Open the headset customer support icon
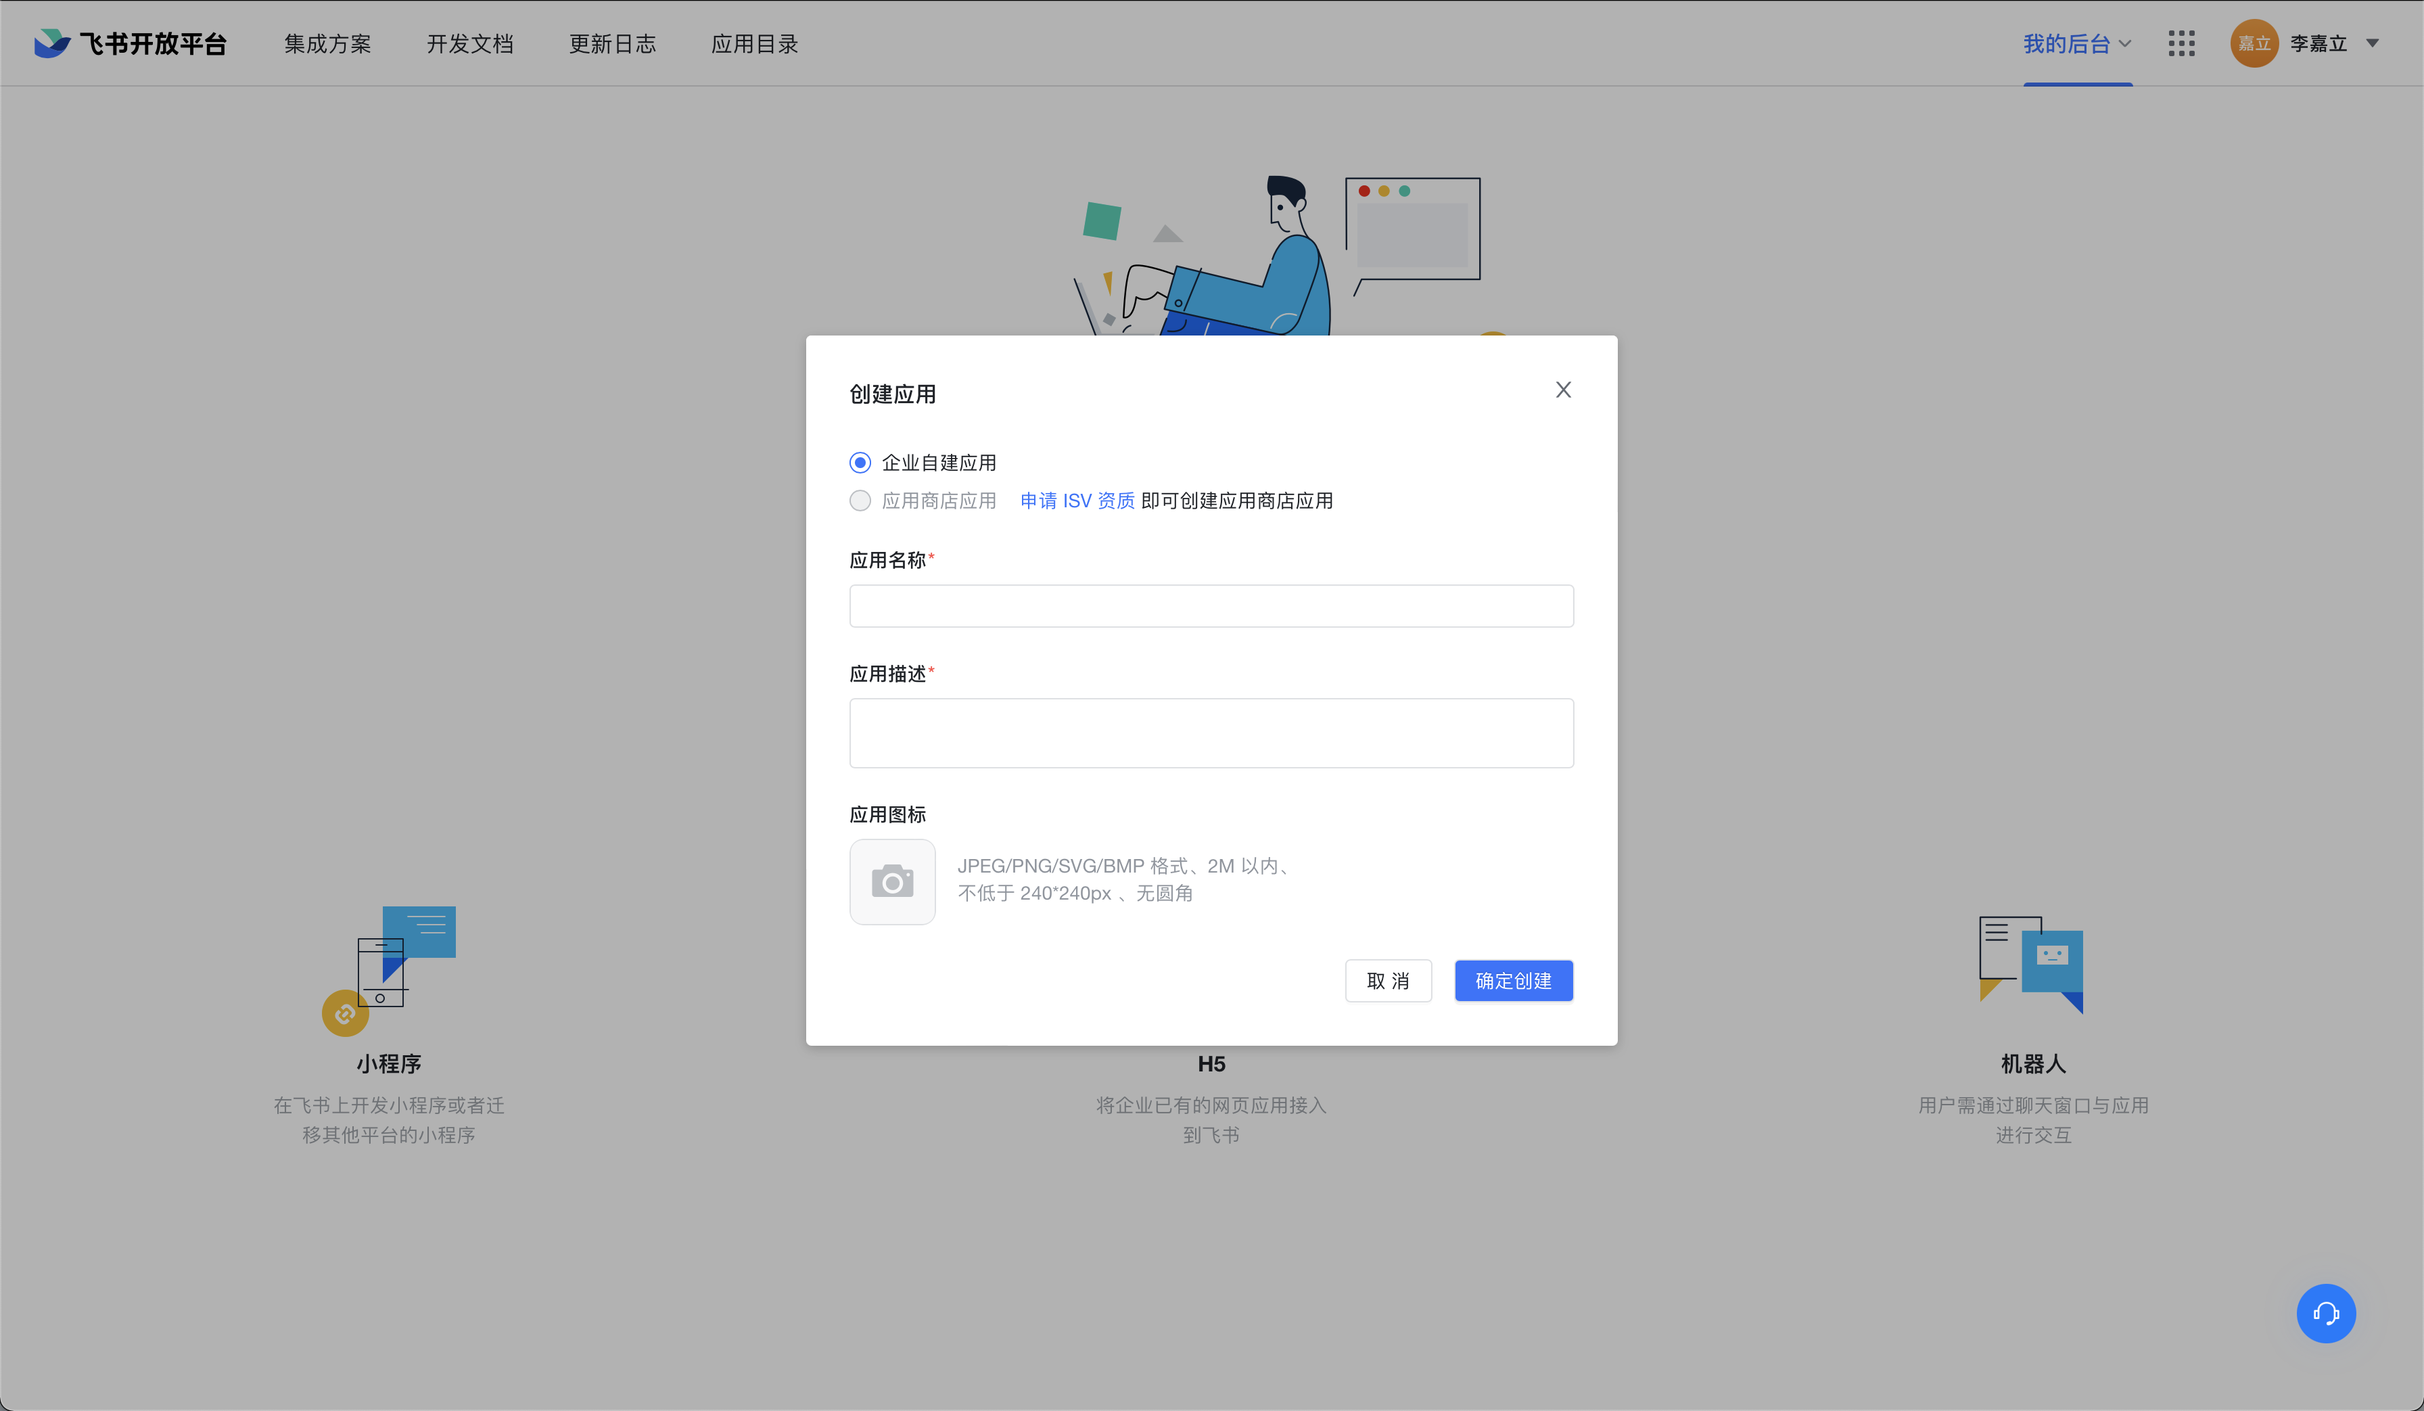 tap(2326, 1312)
